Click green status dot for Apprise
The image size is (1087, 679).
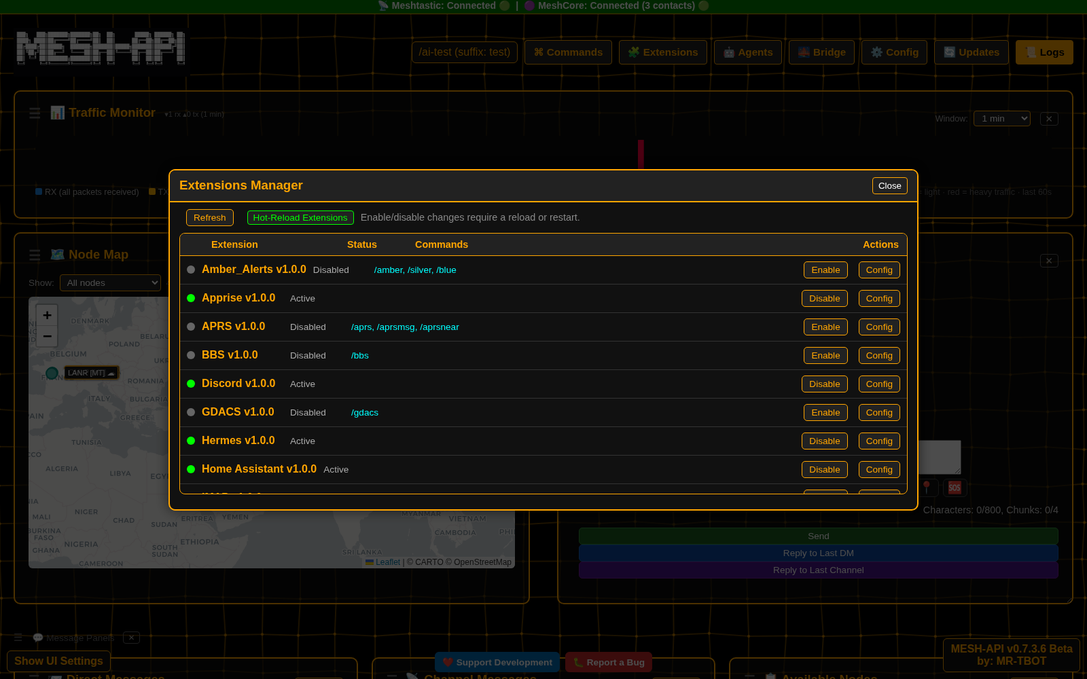coord(191,298)
